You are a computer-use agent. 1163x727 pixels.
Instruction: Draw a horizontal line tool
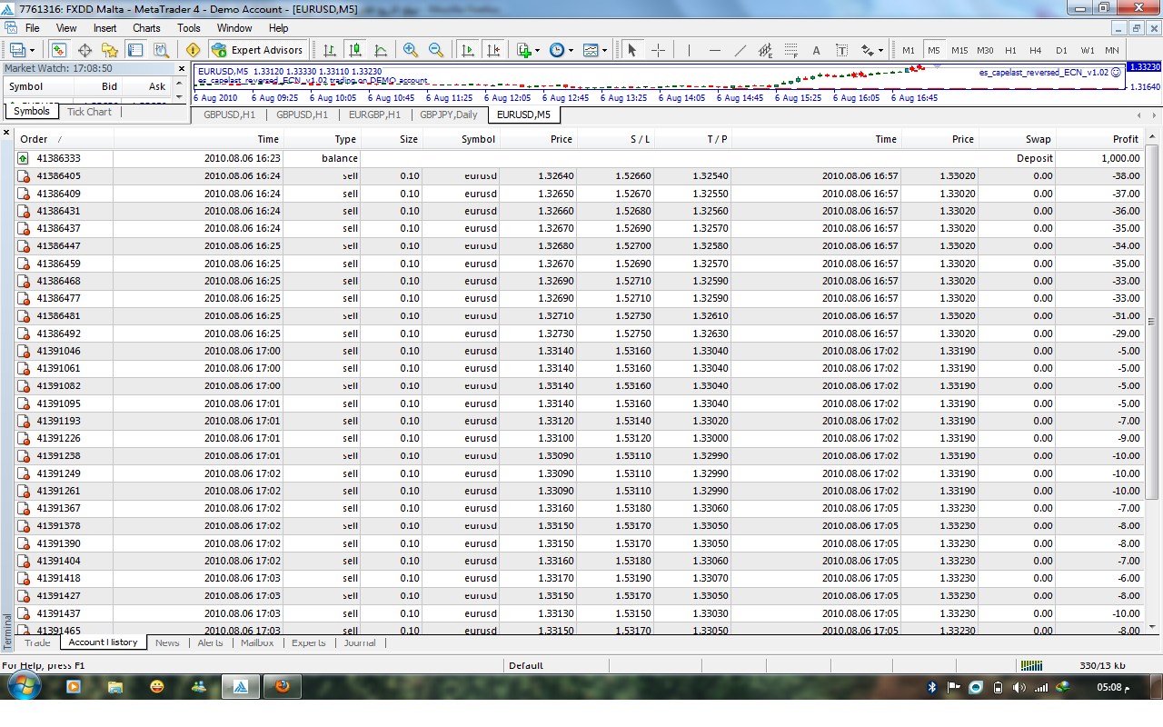pyautogui.click(x=714, y=50)
